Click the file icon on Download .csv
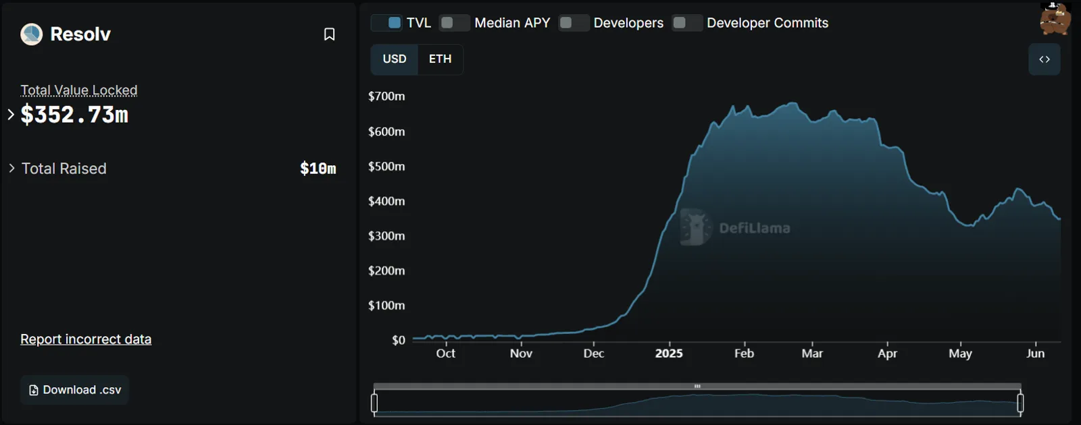 tap(34, 390)
